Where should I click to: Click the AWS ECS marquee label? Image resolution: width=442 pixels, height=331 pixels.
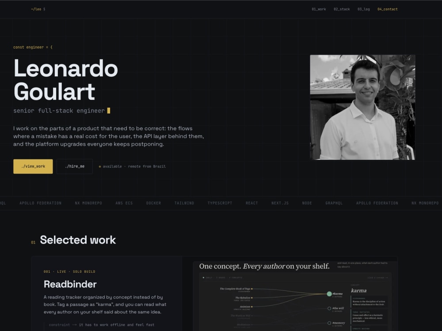124,203
